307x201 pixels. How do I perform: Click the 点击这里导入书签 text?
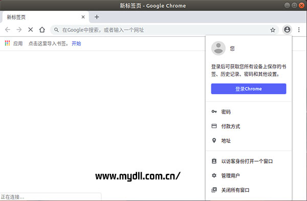[x=49, y=44]
